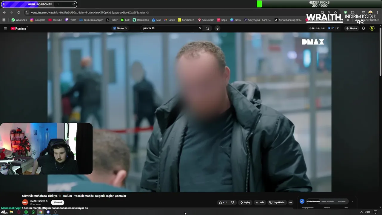Open WhatsApp from the taskbar
Image resolution: width=382 pixels, height=215 pixels.
pos(33,212)
